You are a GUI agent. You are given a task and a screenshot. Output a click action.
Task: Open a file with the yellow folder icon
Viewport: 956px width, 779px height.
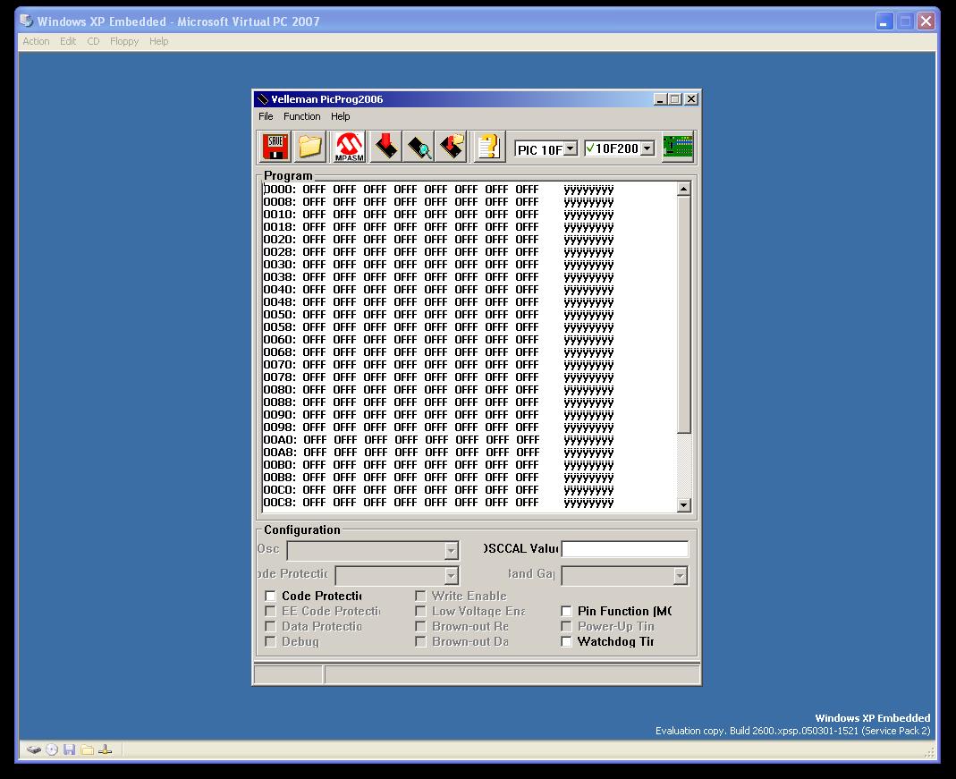tap(309, 147)
